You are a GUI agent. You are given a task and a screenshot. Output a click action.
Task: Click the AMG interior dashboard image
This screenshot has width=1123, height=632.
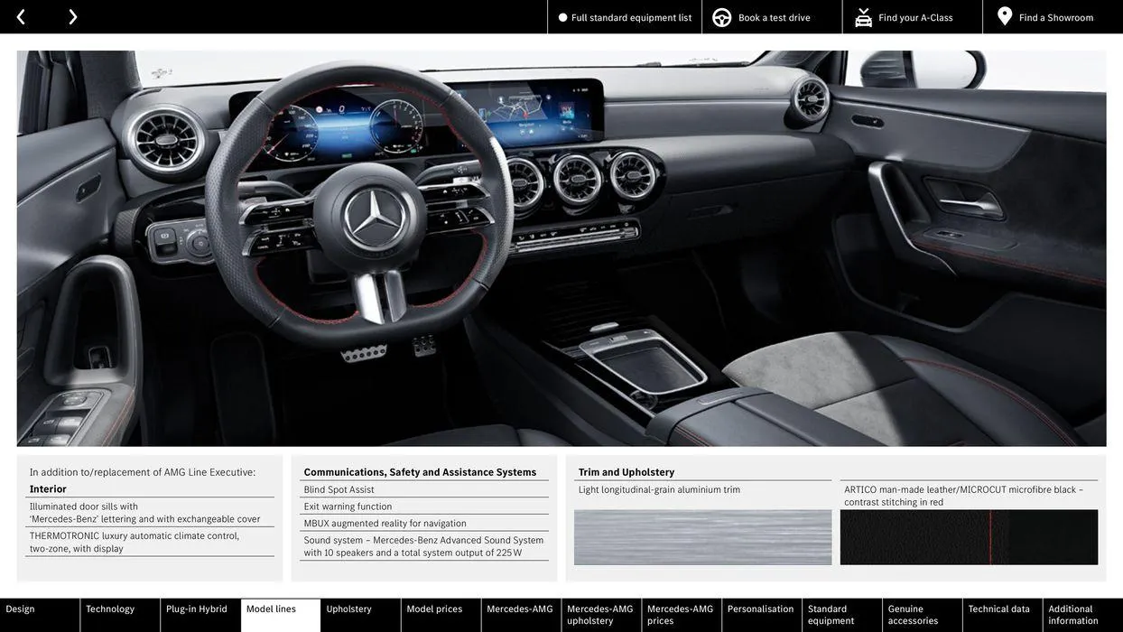coord(561,248)
